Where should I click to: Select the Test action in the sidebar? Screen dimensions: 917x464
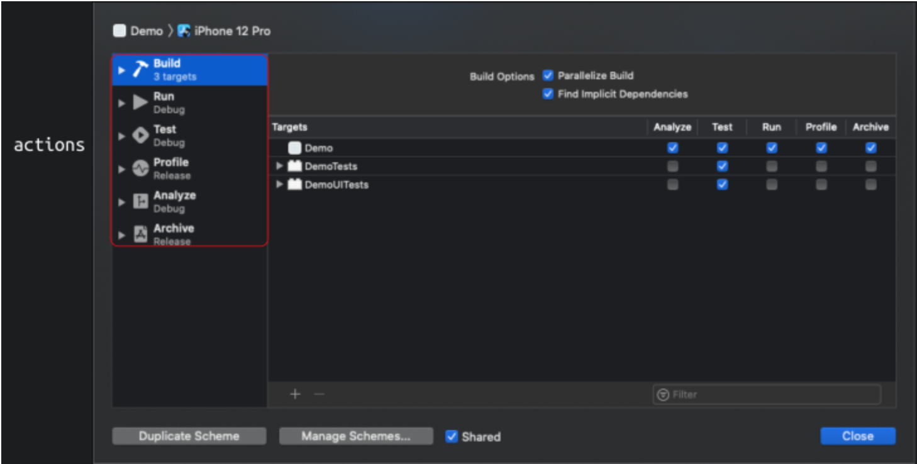tap(190, 136)
